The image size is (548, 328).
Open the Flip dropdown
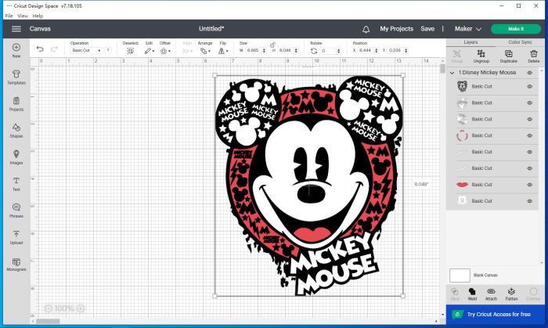(223, 51)
